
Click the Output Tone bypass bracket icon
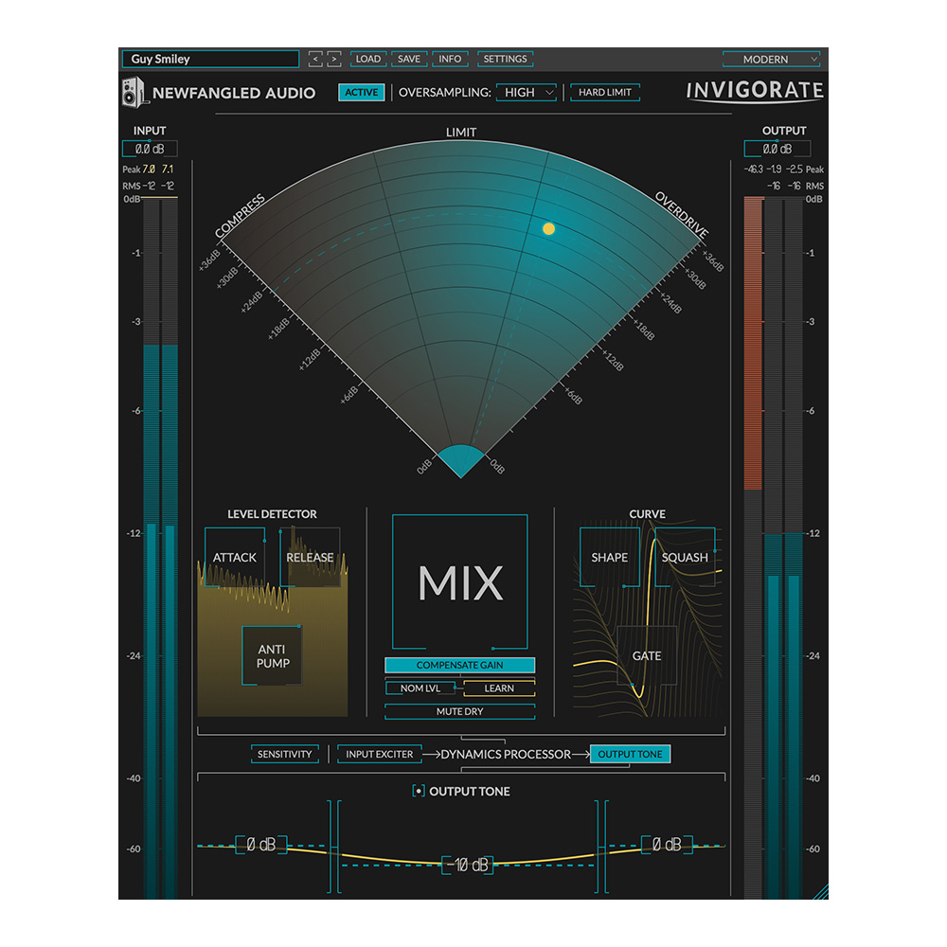point(418,791)
